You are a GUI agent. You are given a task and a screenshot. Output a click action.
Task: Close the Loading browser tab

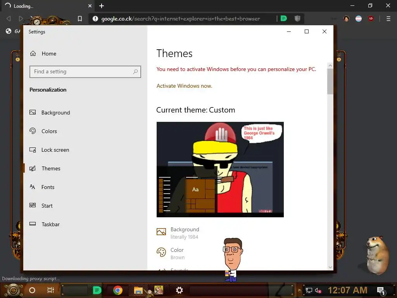click(90, 6)
